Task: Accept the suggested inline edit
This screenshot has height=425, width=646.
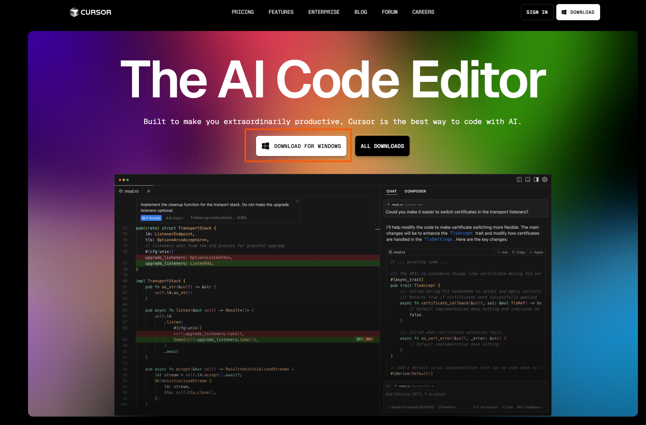Action: coord(151,218)
